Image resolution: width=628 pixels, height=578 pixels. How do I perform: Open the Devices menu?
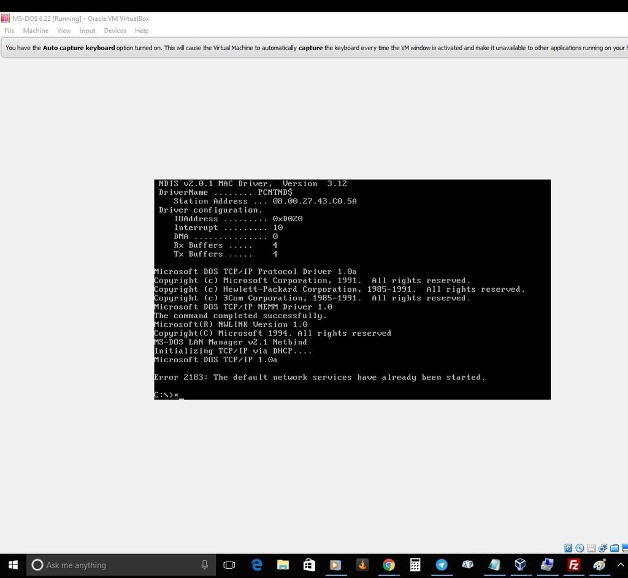click(115, 31)
